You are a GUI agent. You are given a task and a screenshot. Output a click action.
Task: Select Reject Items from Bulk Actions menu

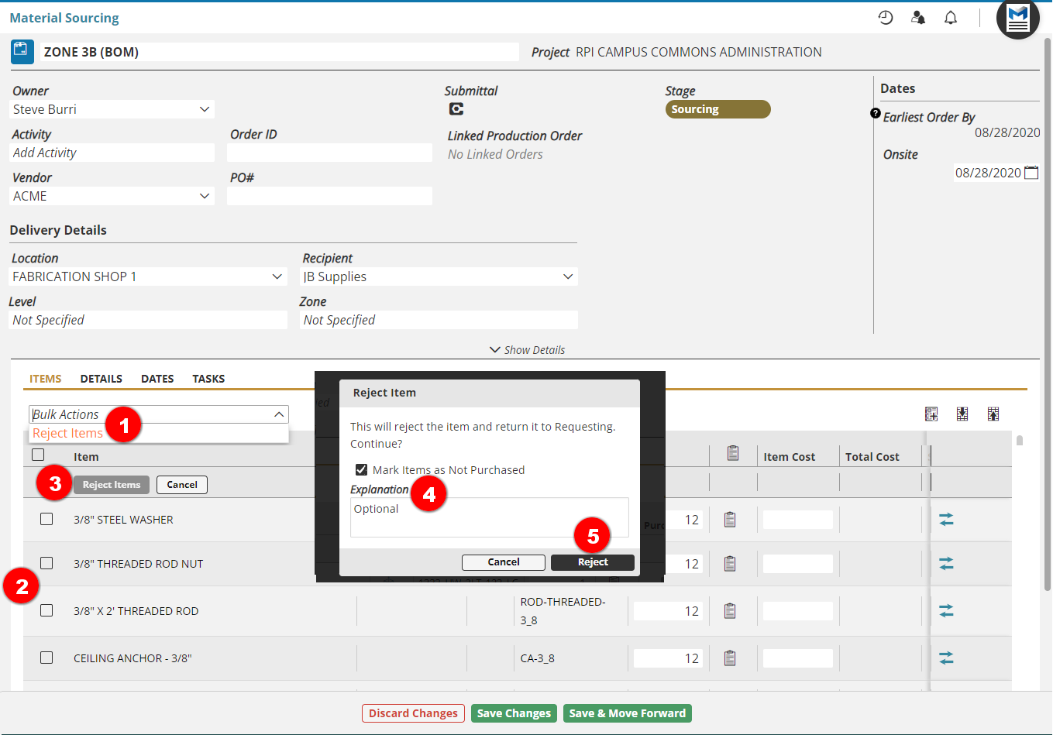[67, 434]
